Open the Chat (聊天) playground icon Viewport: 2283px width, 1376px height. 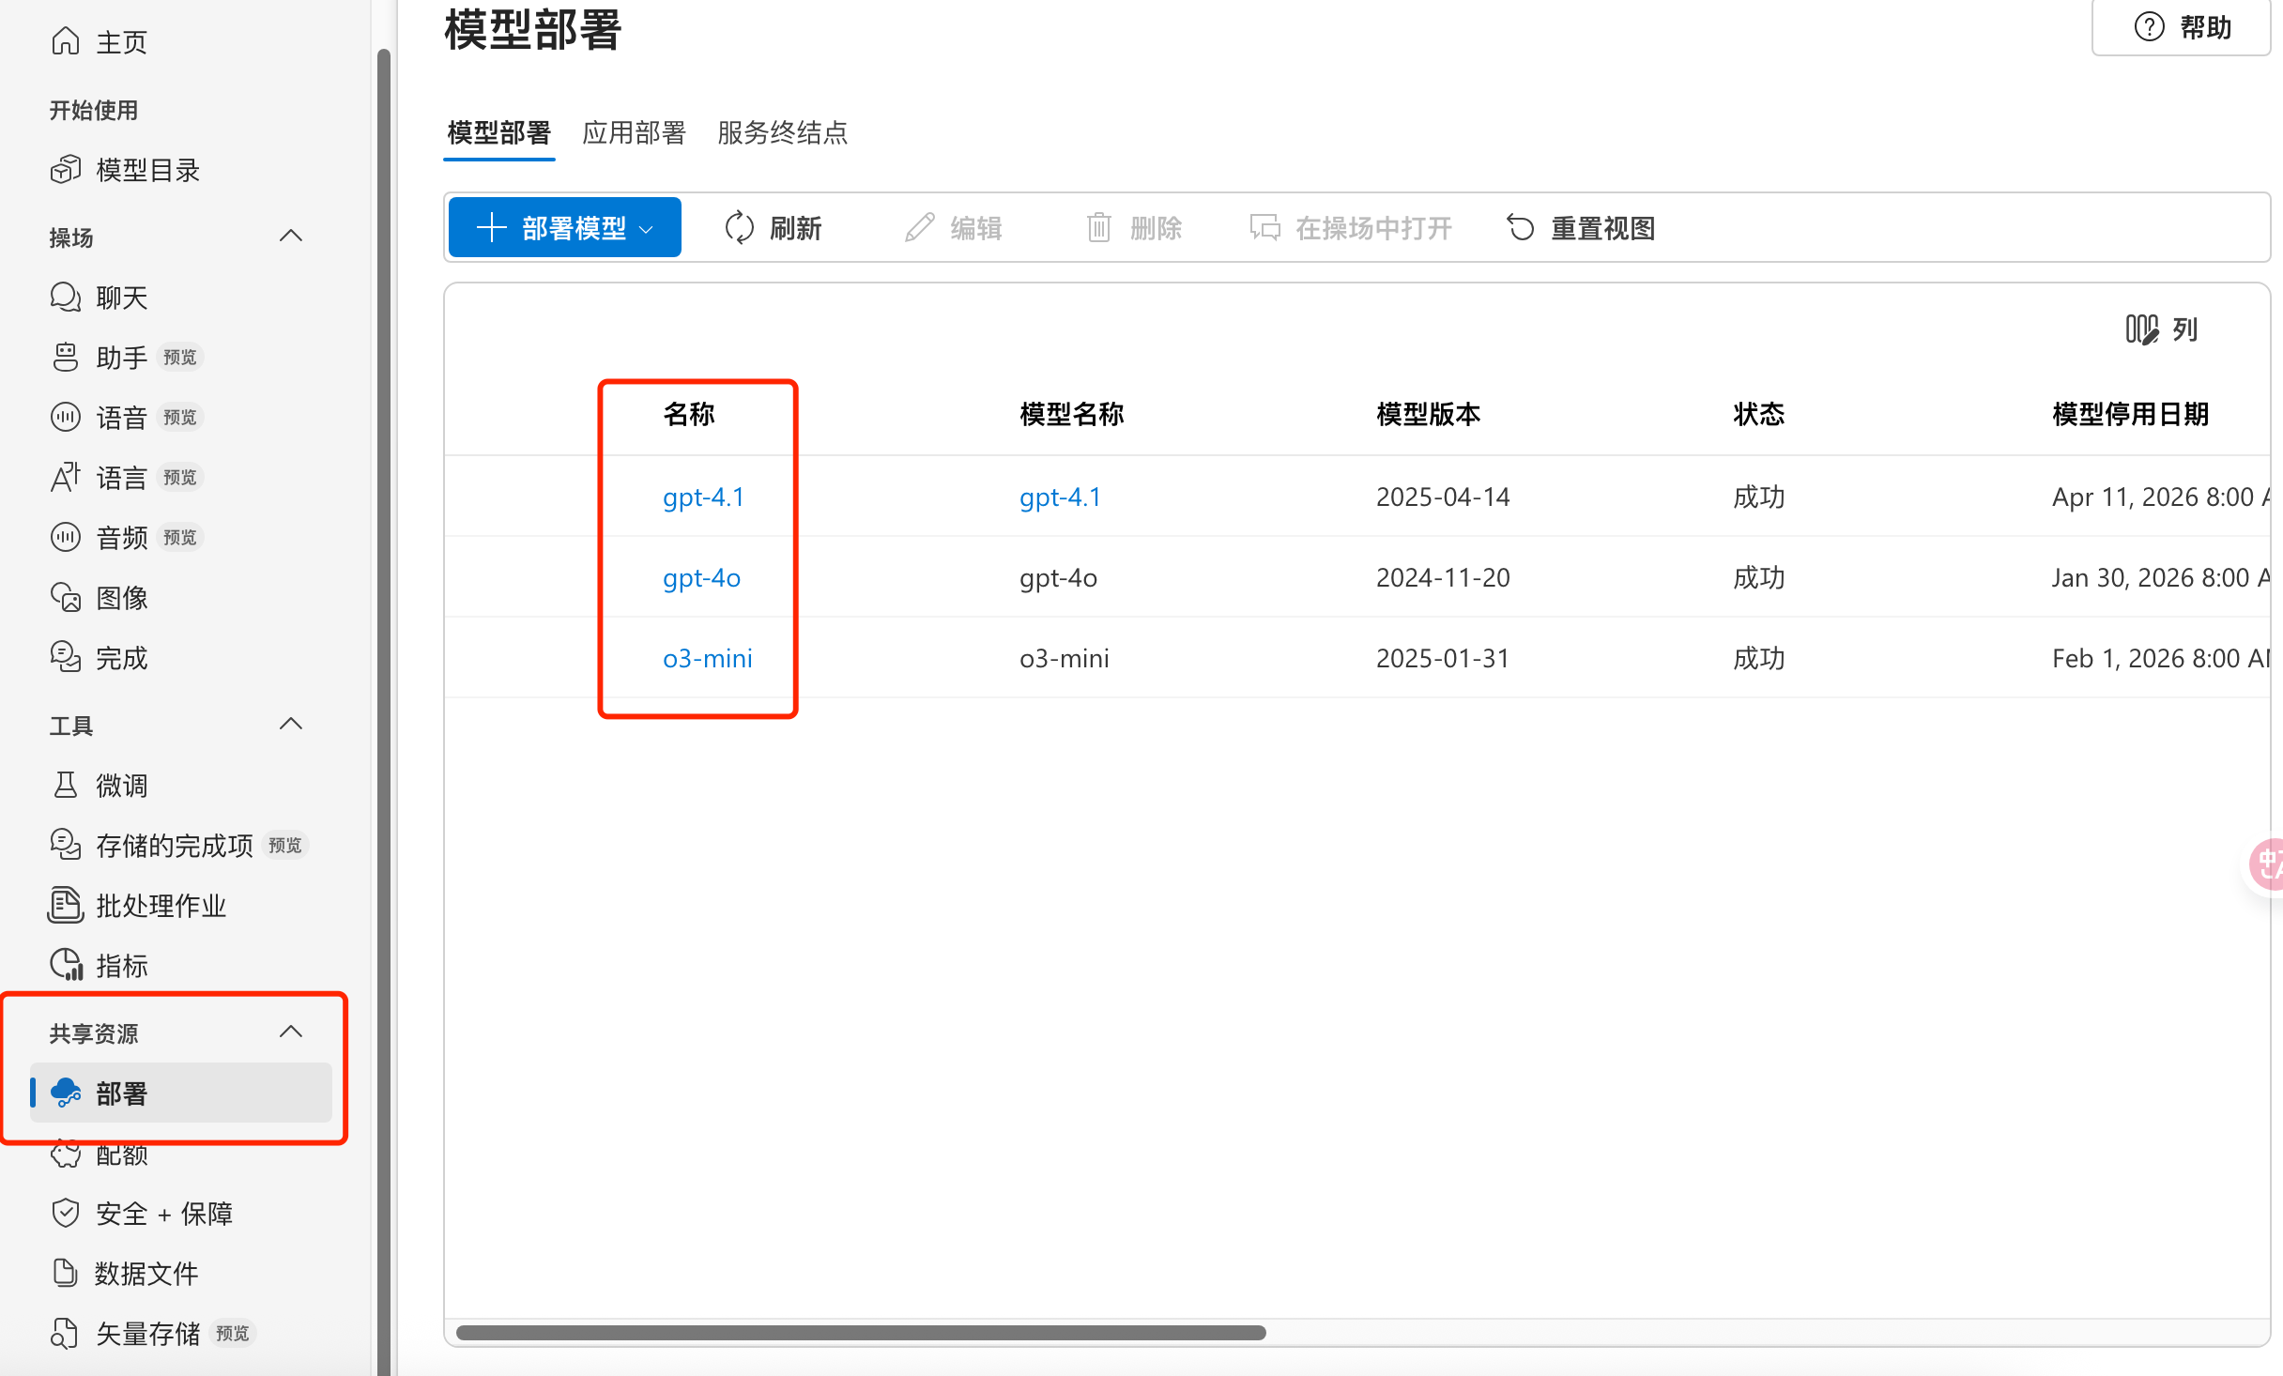(66, 298)
